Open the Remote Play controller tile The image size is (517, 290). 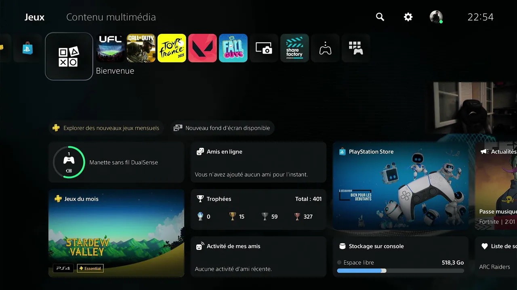click(x=325, y=48)
